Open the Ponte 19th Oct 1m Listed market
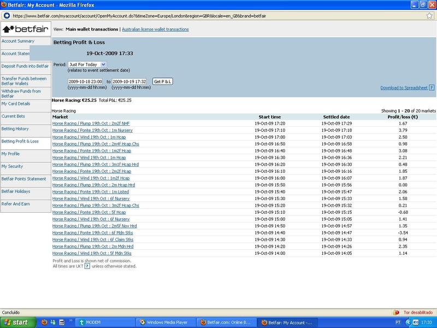The width and height of the screenshot is (437, 328). [91, 192]
